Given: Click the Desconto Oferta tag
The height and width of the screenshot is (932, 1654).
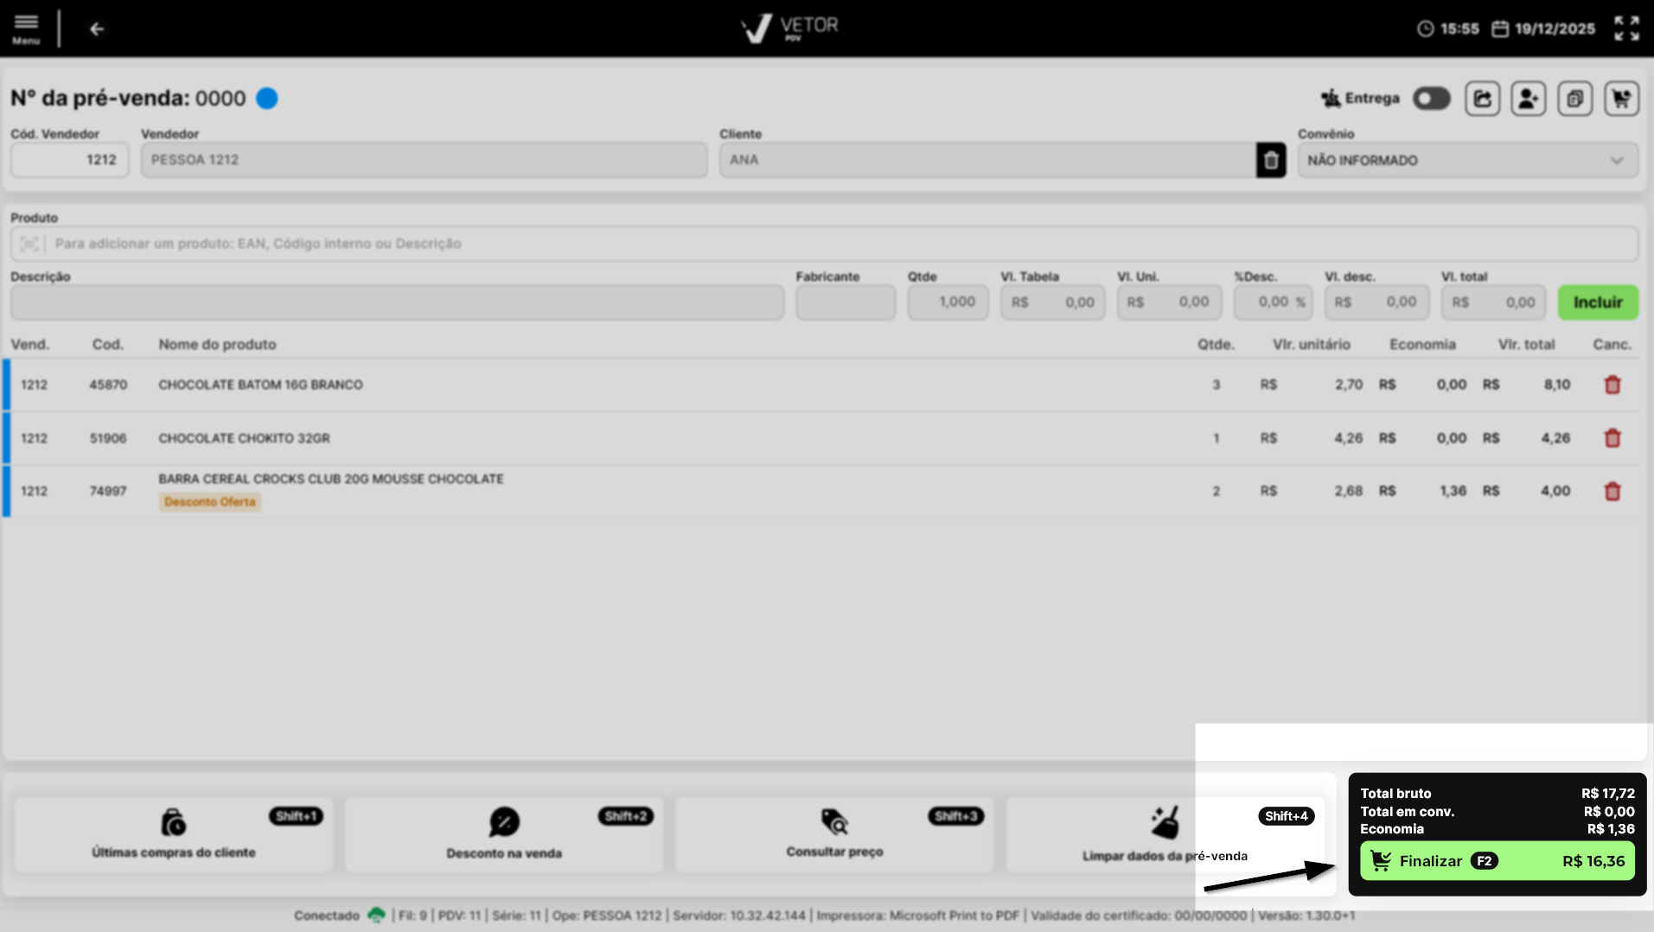Looking at the screenshot, I should point(209,502).
